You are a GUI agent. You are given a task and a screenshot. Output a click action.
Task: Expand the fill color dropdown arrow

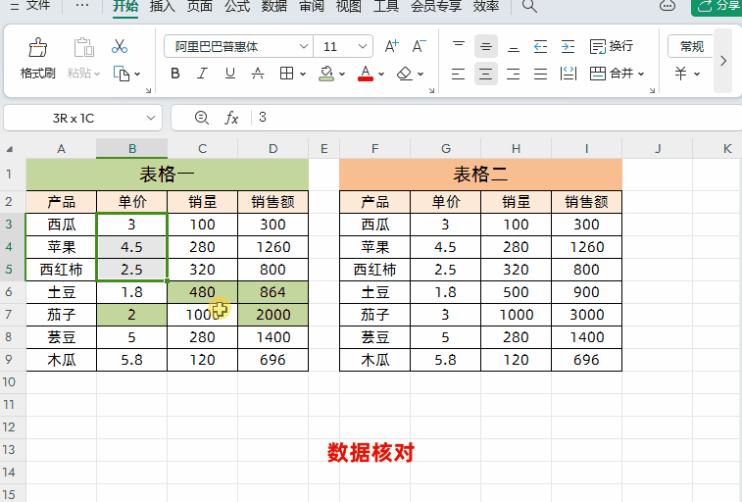[x=342, y=74]
